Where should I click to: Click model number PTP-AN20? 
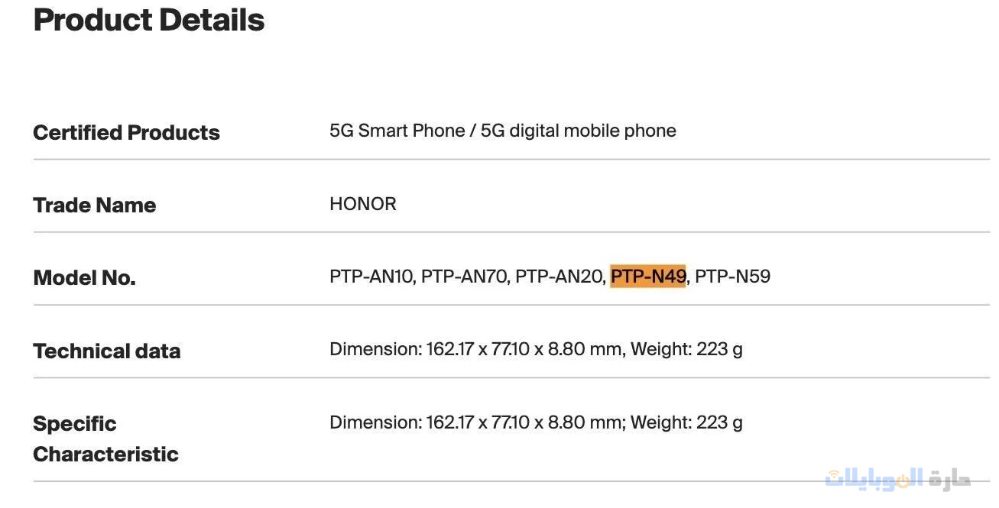click(559, 277)
